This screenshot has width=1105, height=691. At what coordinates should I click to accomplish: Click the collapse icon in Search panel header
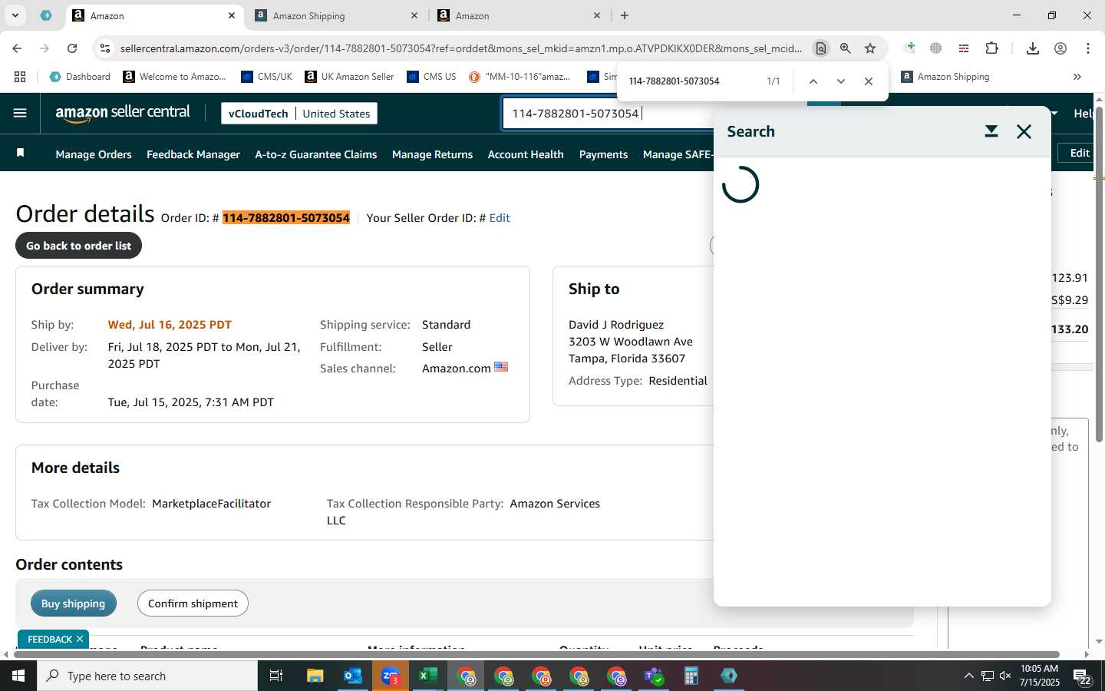991,131
